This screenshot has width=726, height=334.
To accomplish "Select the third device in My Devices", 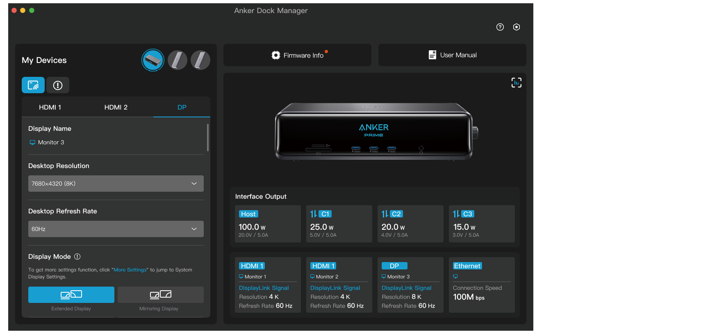I will pos(200,61).
